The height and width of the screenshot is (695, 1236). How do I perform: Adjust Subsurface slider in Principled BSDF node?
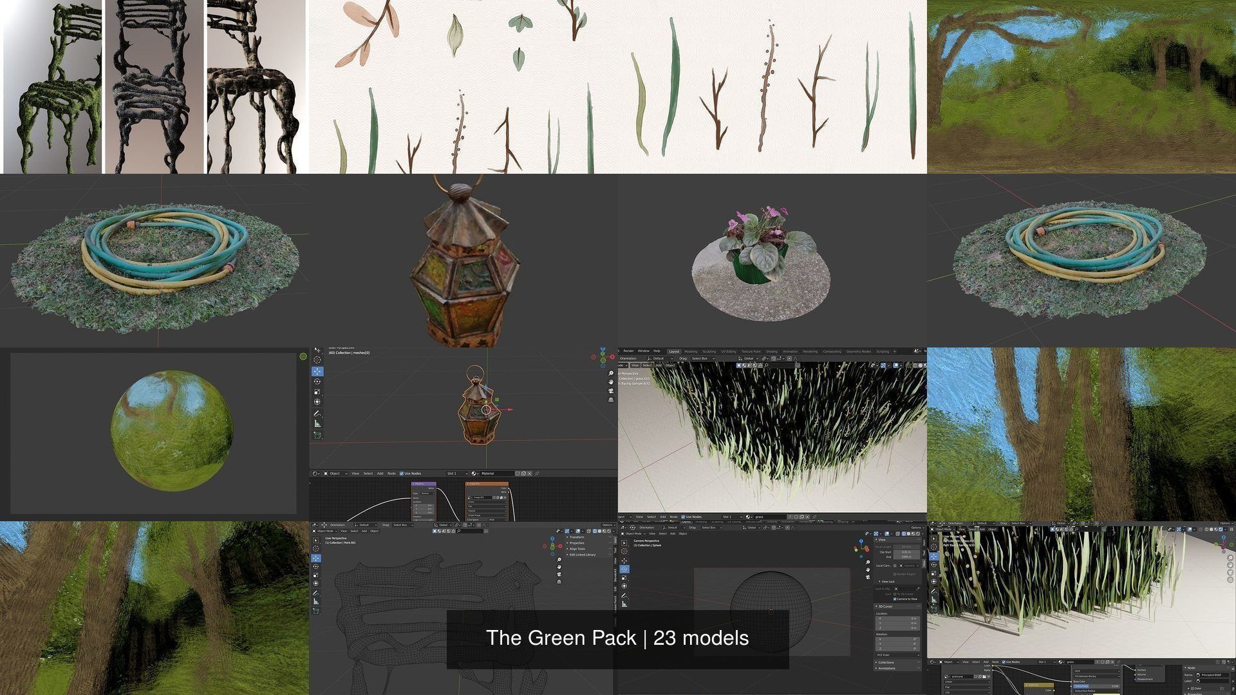point(1096,686)
